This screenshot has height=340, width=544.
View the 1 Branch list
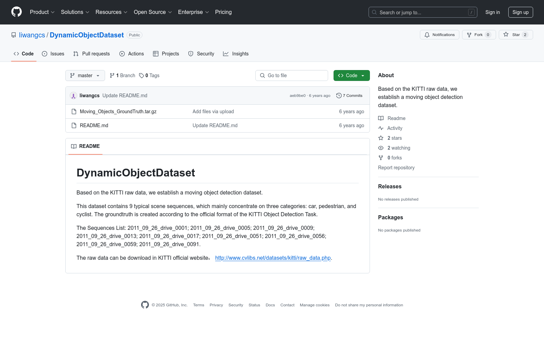[122, 75]
